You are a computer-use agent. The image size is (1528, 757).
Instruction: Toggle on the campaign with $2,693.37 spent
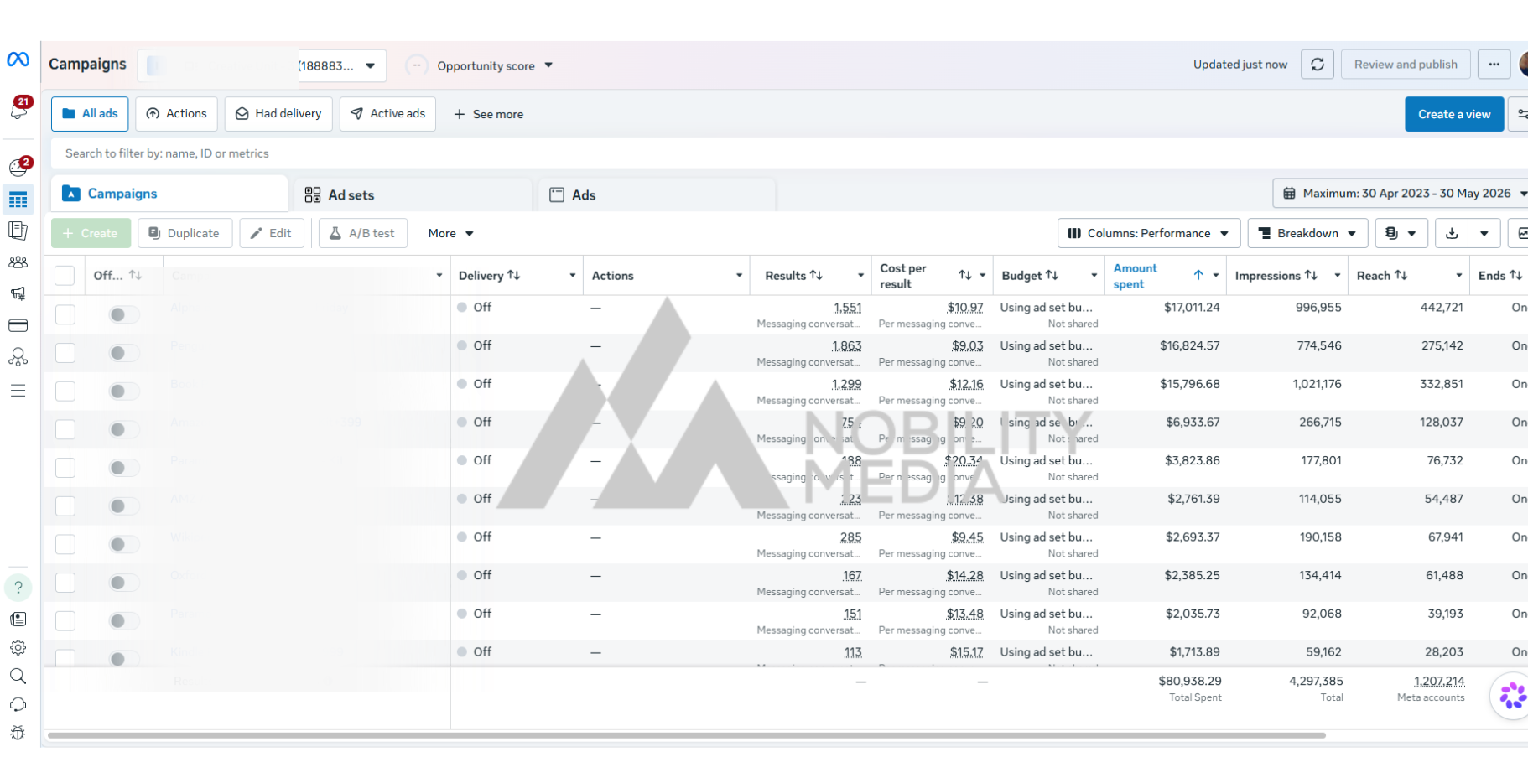pyautogui.click(x=123, y=544)
